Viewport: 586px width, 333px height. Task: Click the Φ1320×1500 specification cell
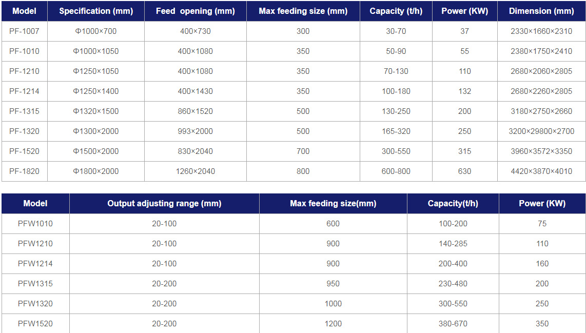pos(96,111)
